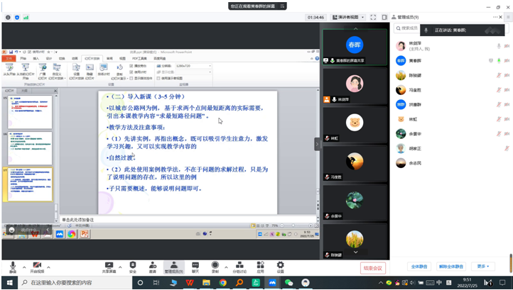Switch to the PDF工具集 ribbon tab
513x290 pixels.
tap(139, 58)
